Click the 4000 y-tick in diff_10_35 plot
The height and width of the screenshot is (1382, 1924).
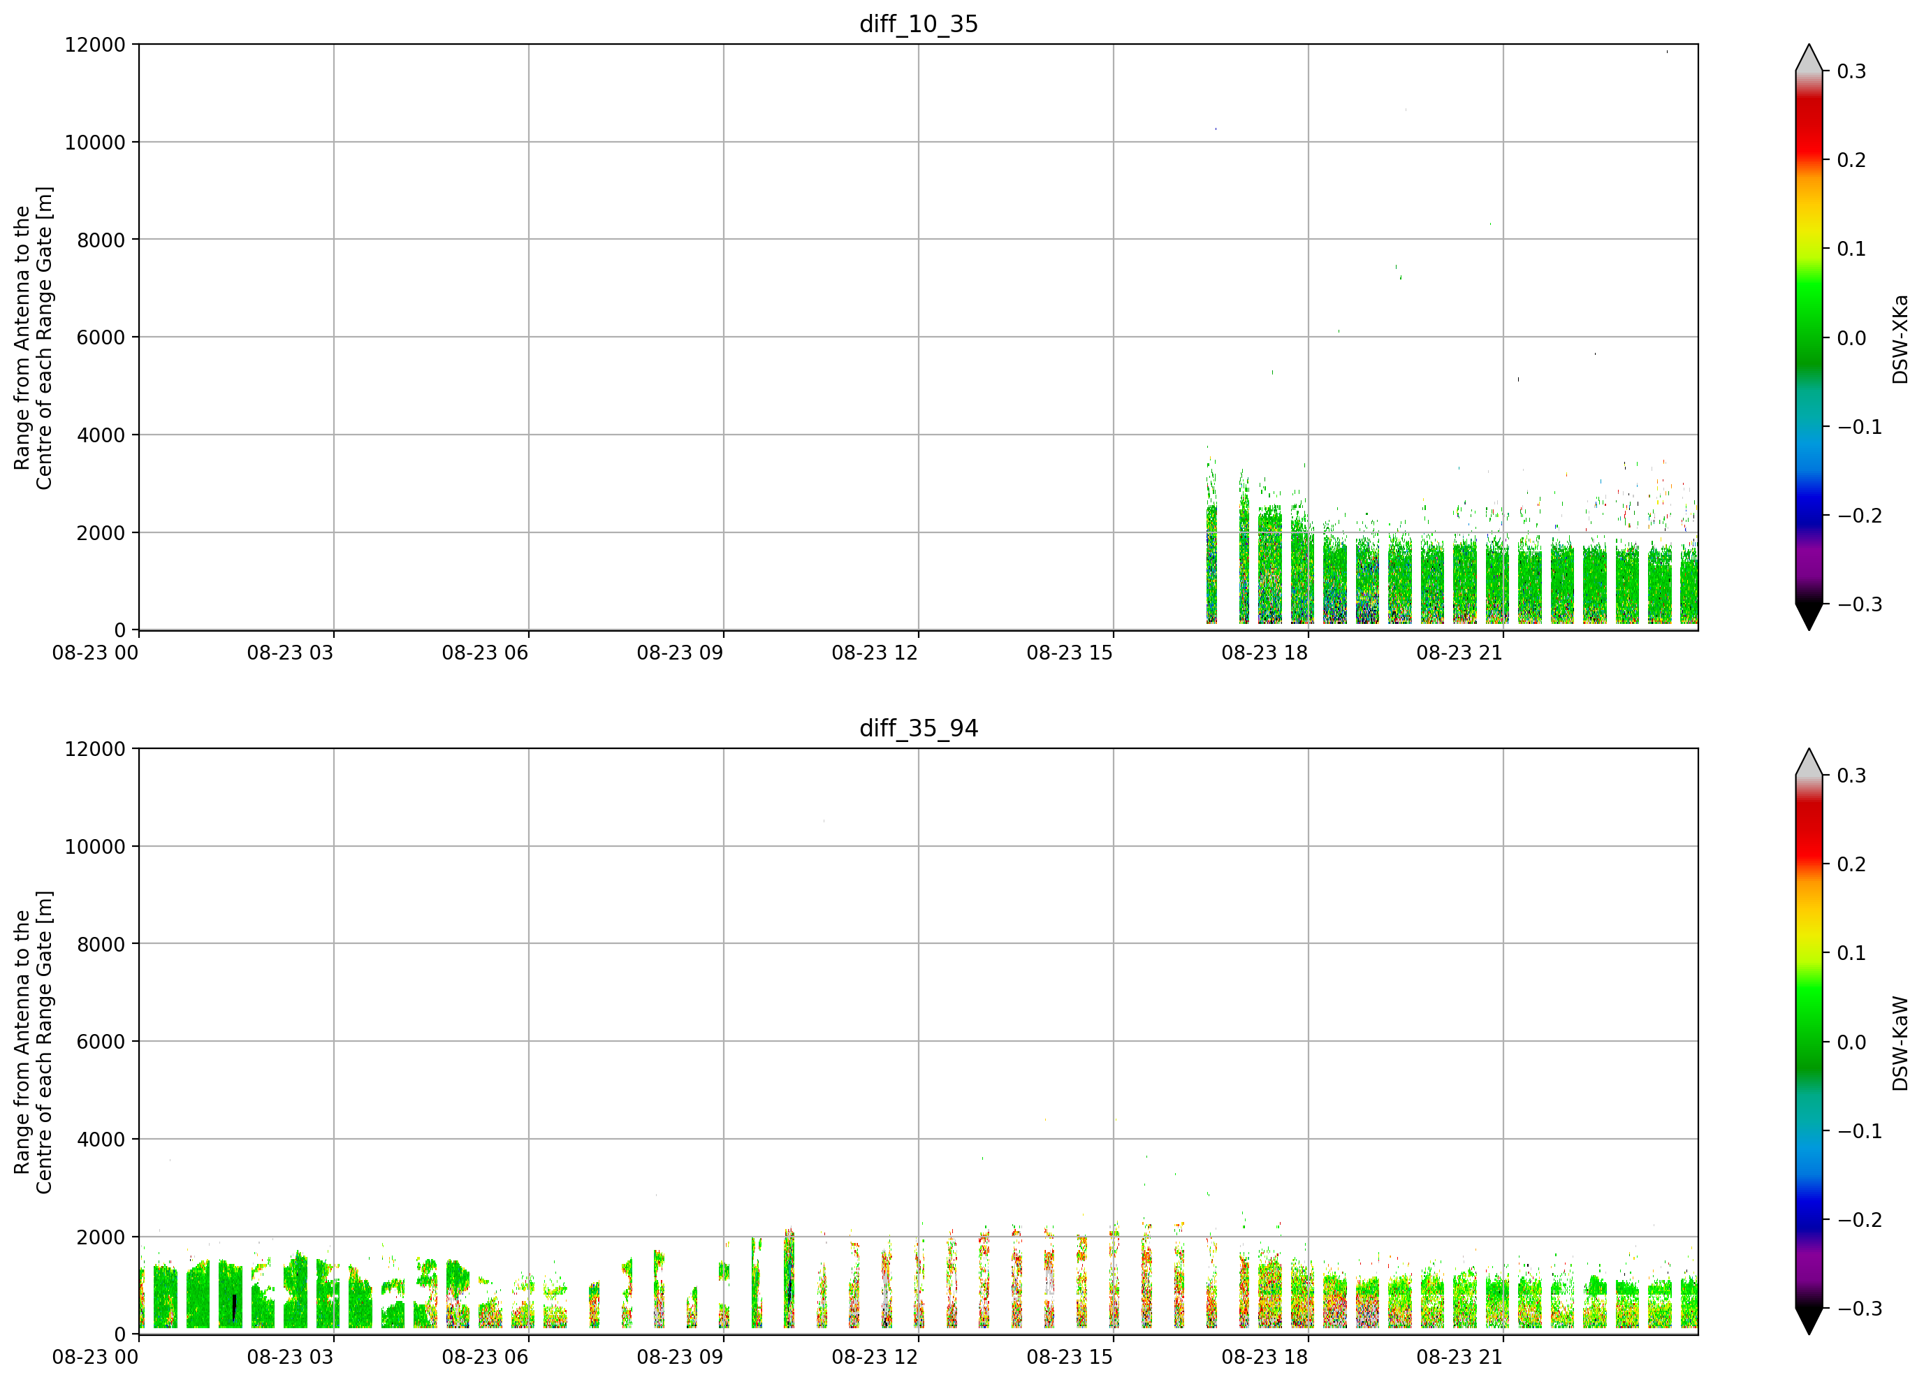101,435
